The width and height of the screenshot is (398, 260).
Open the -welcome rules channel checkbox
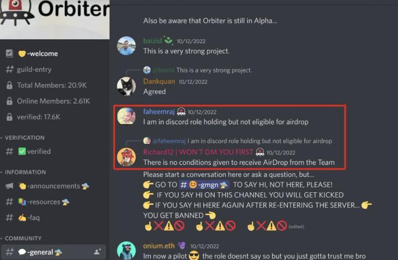[9, 53]
